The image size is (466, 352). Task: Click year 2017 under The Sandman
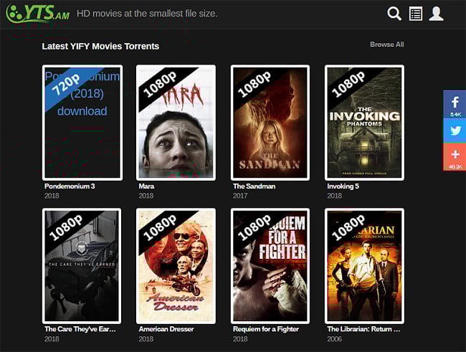pyautogui.click(x=240, y=196)
